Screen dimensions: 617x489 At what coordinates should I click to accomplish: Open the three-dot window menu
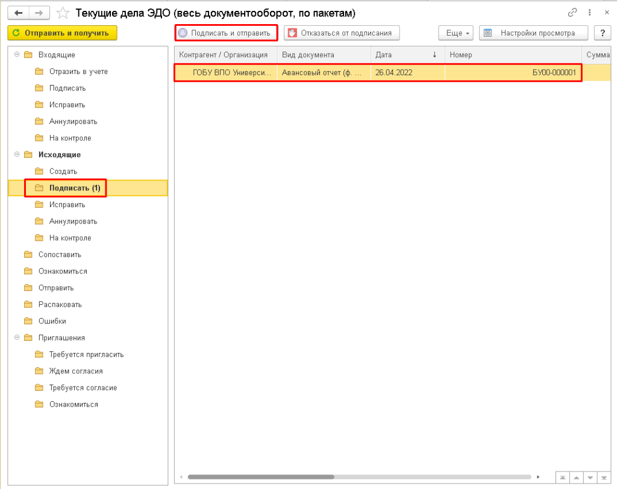point(590,13)
